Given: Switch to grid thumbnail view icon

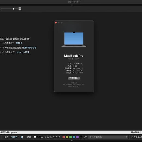Looking at the screenshot, I should point(20,9).
